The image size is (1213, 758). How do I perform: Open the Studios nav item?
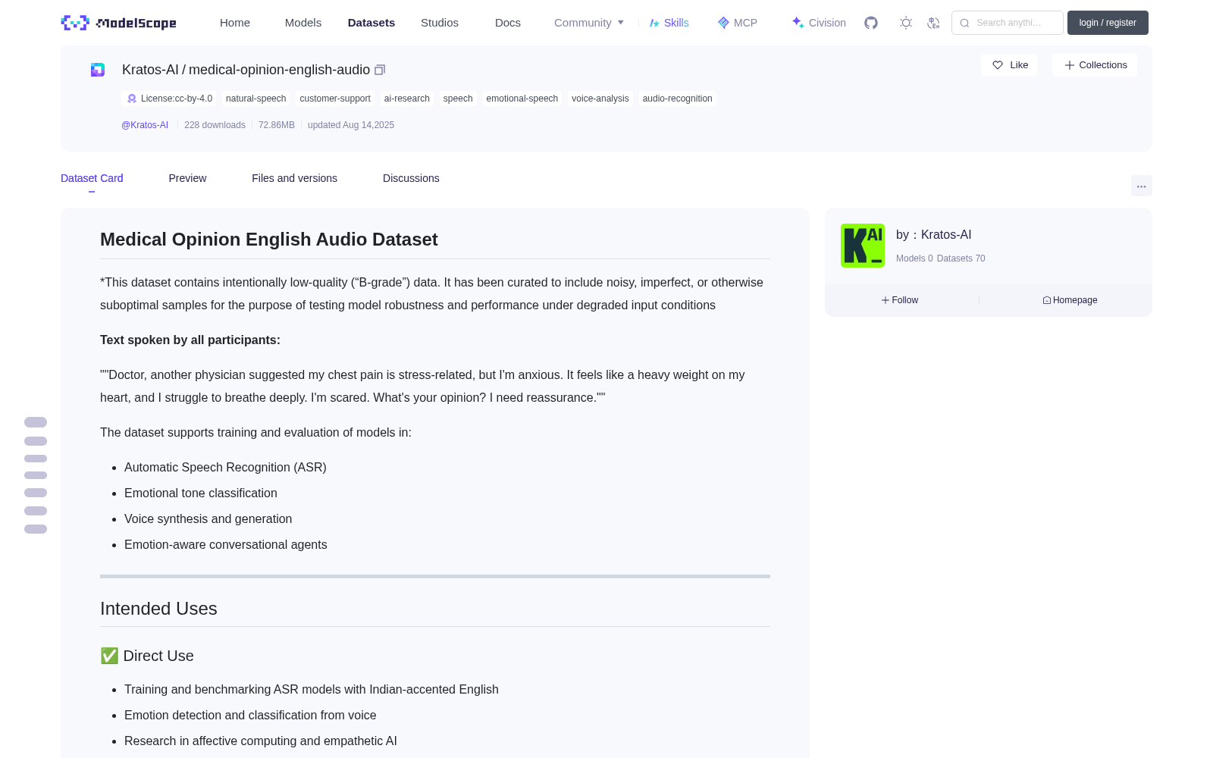point(440,23)
